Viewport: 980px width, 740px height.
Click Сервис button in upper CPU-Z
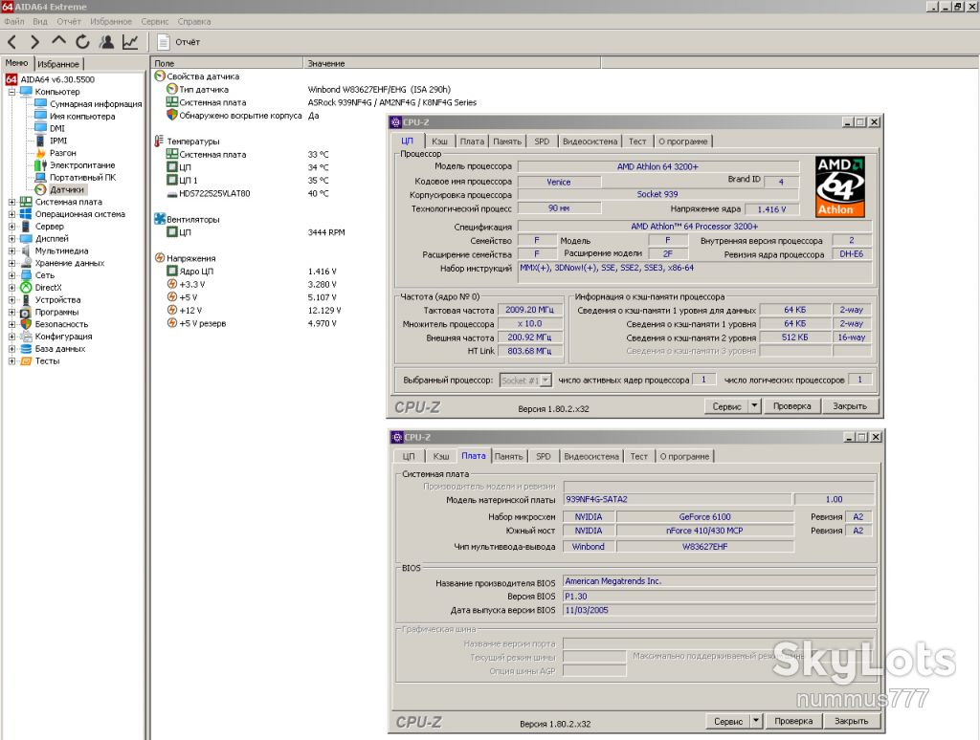point(726,406)
